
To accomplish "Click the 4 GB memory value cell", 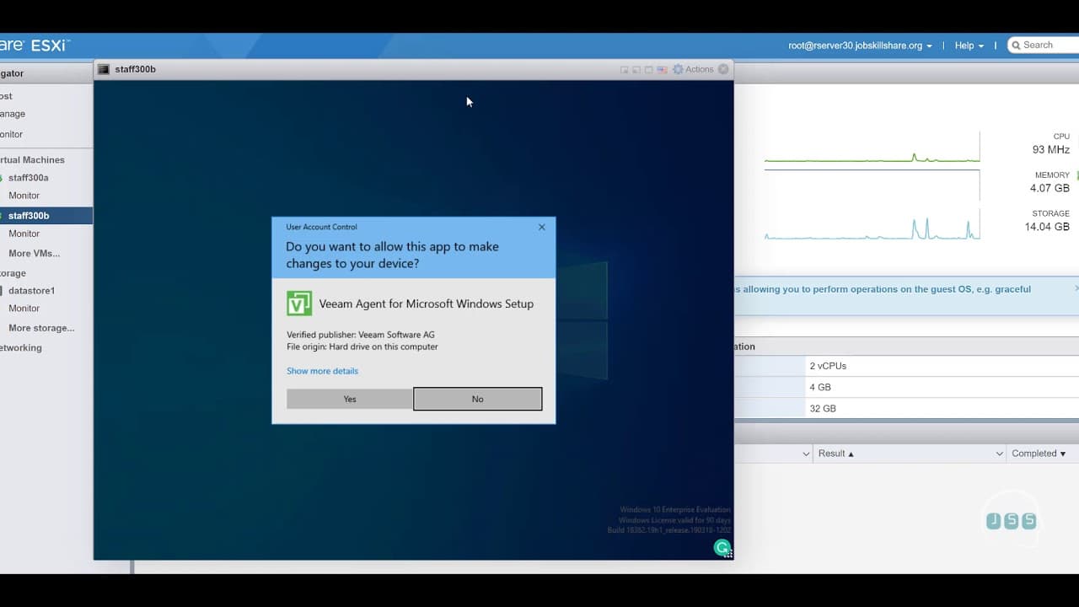I will tap(942, 387).
